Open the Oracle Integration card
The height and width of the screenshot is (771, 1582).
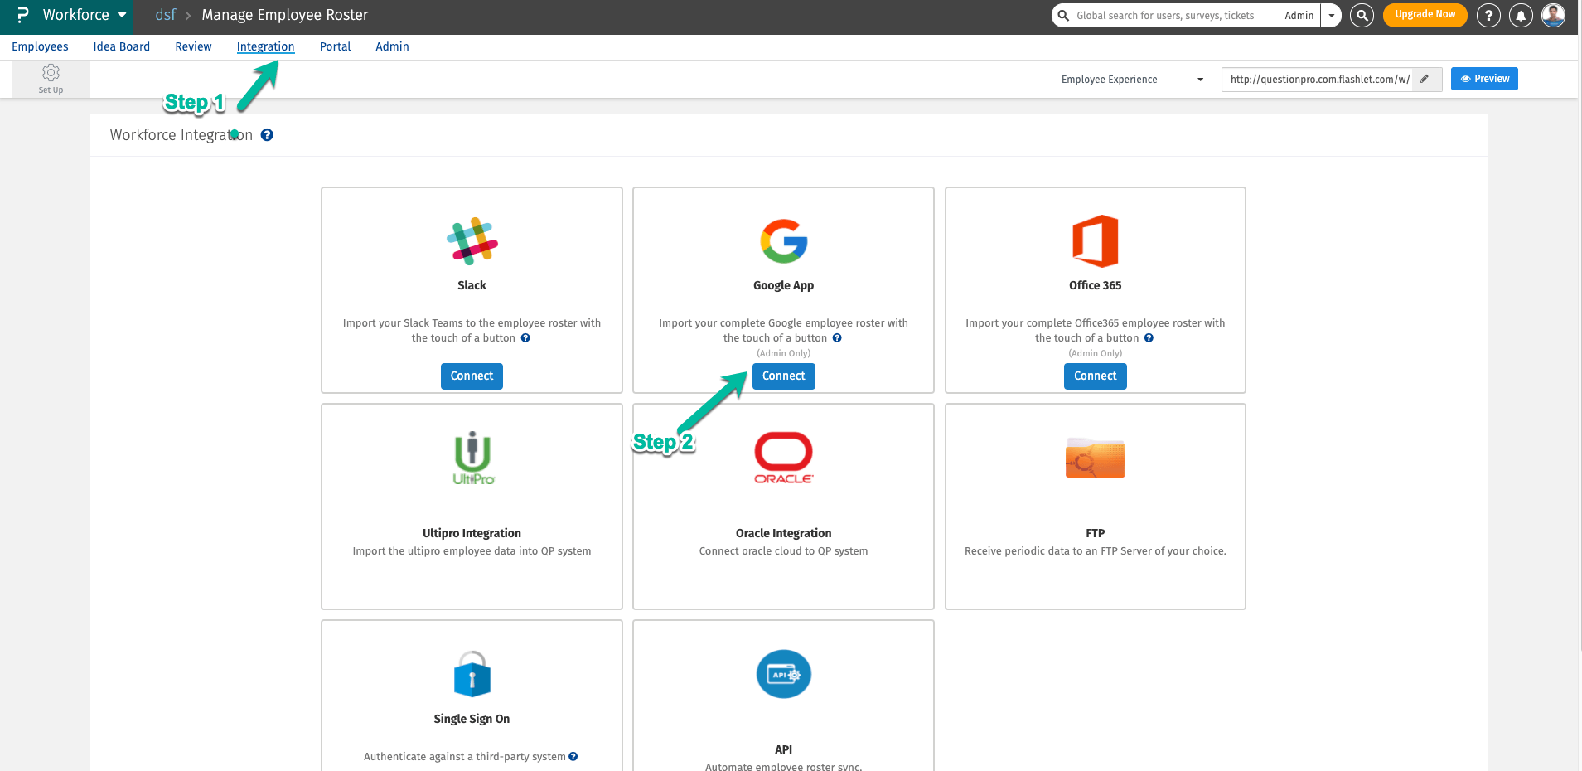tap(783, 506)
